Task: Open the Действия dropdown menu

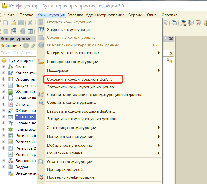Action: click(x=11, y=46)
